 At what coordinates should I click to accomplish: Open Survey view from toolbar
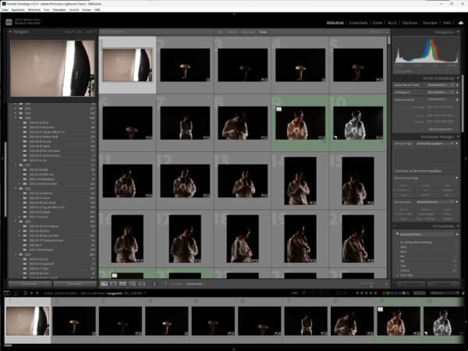pos(132,284)
